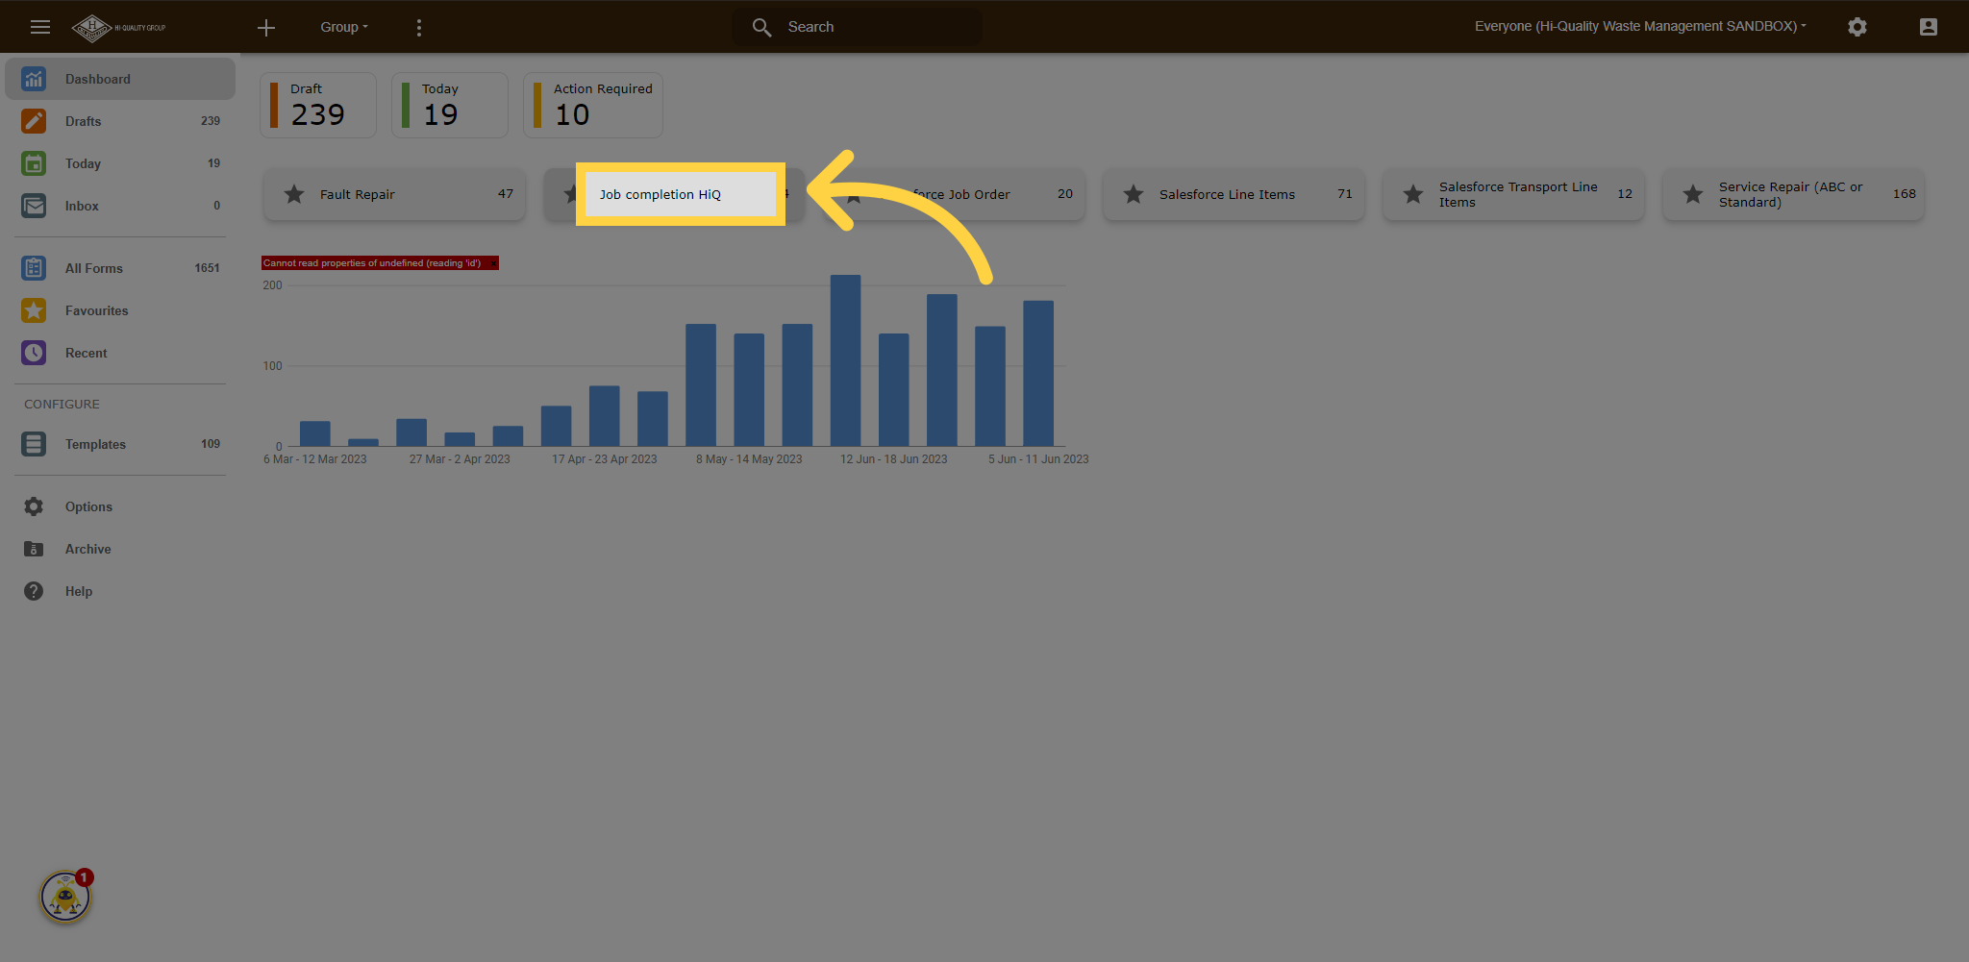Dismiss the undefined properties error message
This screenshot has height=962, width=1969.
[x=492, y=262]
